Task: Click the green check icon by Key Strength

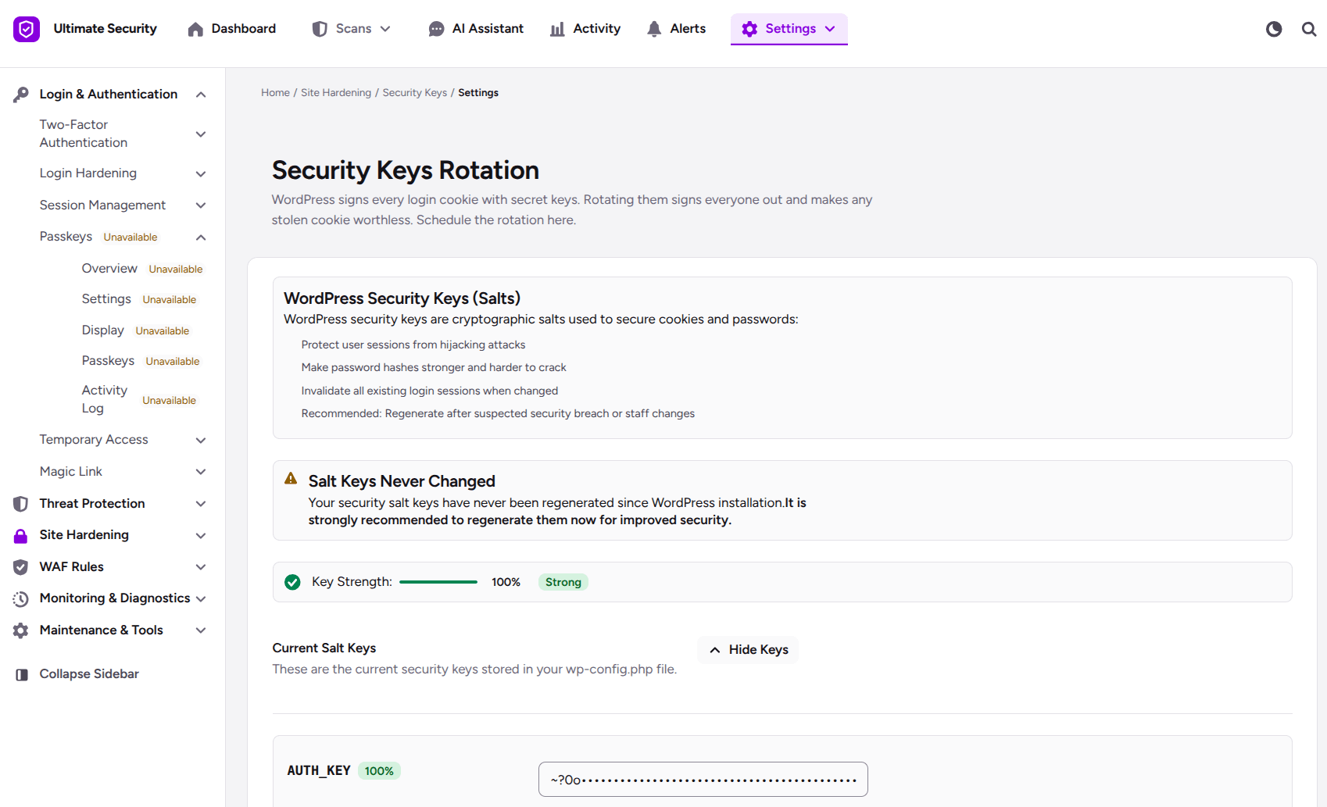Action: (x=292, y=582)
